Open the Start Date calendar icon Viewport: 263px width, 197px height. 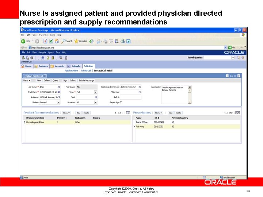(59, 92)
